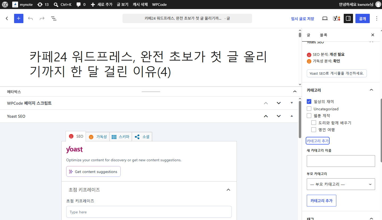Open the 13 pending updates icon

point(40,5)
